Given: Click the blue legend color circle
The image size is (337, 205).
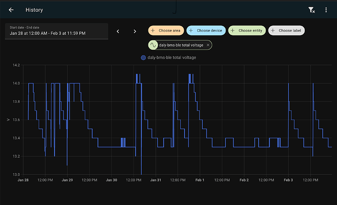Looking at the screenshot, I should pyautogui.click(x=143, y=57).
